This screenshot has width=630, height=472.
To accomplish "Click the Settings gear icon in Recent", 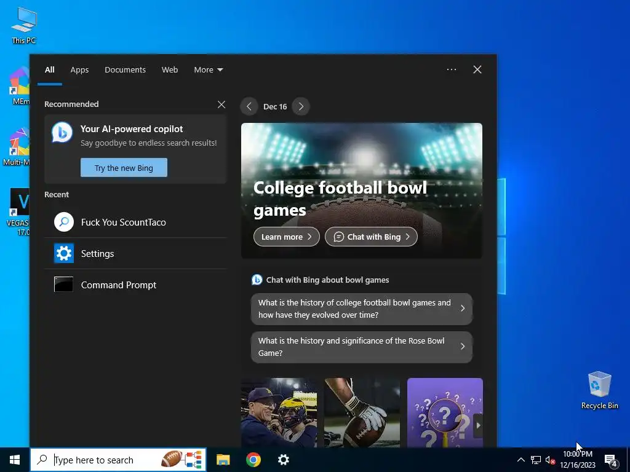I will 64,253.
